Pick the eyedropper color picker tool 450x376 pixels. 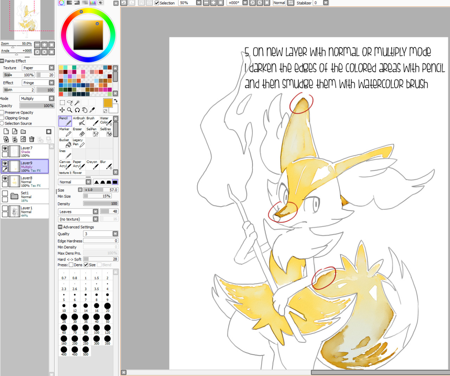click(x=92, y=110)
